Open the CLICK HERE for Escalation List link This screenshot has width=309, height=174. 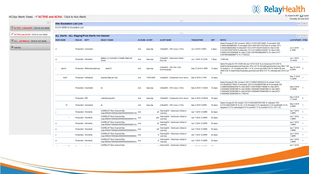click(69, 27)
